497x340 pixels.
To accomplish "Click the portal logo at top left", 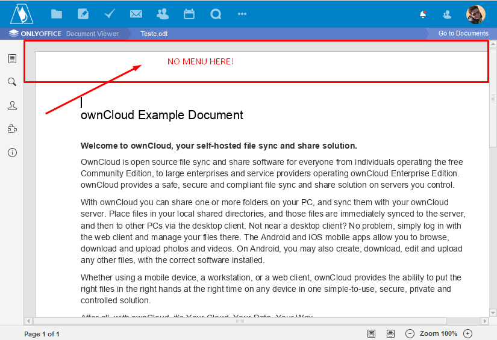I will point(22,14).
